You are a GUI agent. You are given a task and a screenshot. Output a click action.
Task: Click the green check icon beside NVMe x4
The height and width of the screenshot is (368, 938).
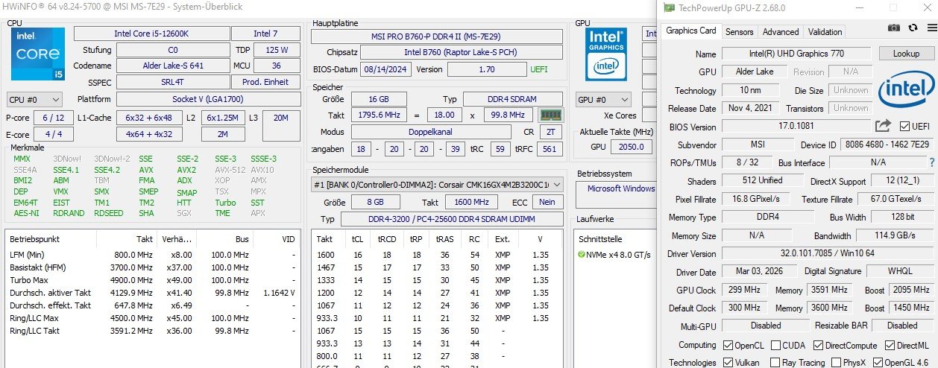coord(582,254)
